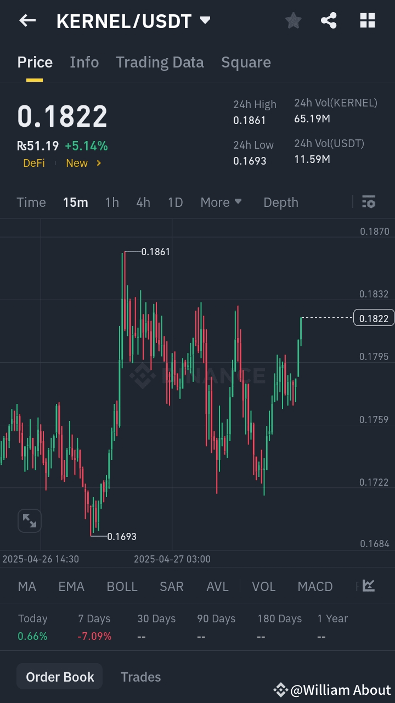This screenshot has width=395, height=703.
Task: Toggle the VOL indicator
Action: click(x=264, y=587)
